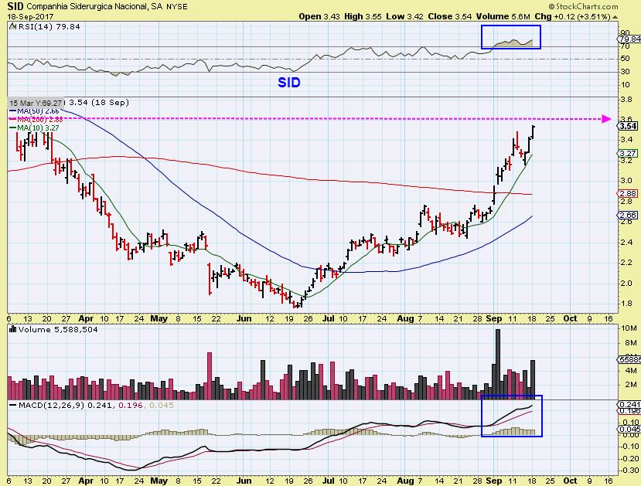Click the gray 0.045 histogram value in MACD legend
This screenshot has width=641, height=486.
coord(162,406)
